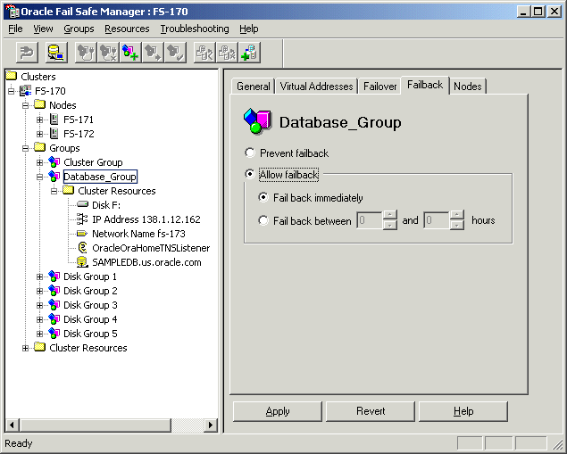Click the place resource online toolbar icon
The image size is (567, 454).
(204, 53)
